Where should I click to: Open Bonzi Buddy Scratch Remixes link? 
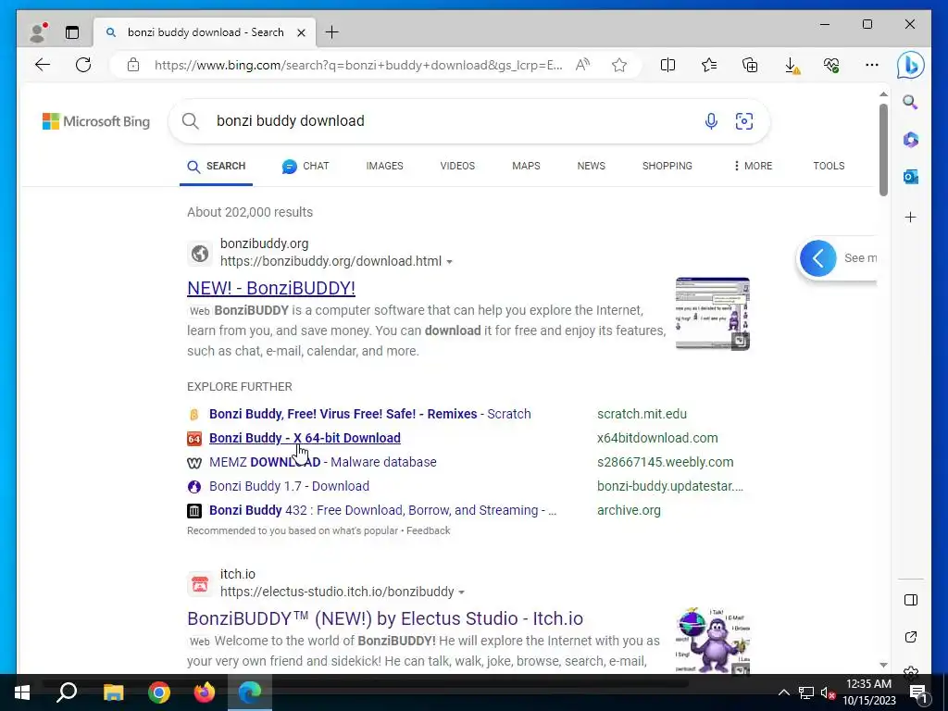coord(370,414)
